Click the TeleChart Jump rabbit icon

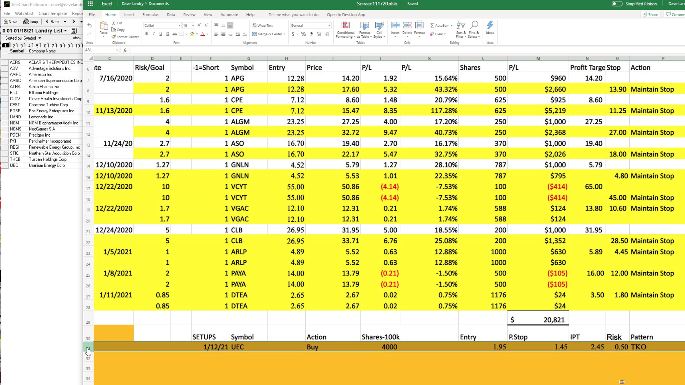click(x=31, y=22)
